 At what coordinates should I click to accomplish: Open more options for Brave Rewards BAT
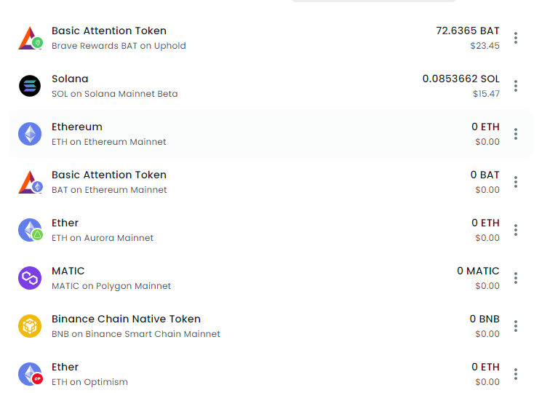tap(516, 38)
